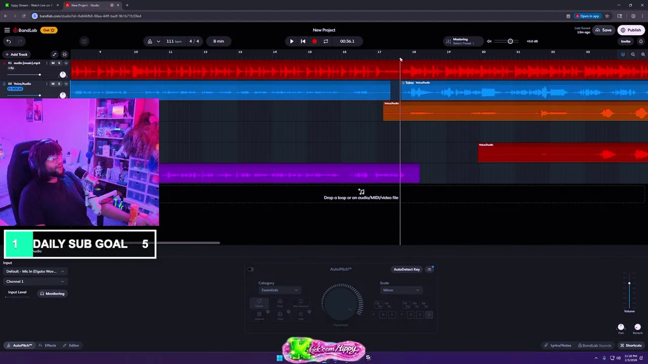
Task: Expand track 01 options chevron
Action: (66, 63)
